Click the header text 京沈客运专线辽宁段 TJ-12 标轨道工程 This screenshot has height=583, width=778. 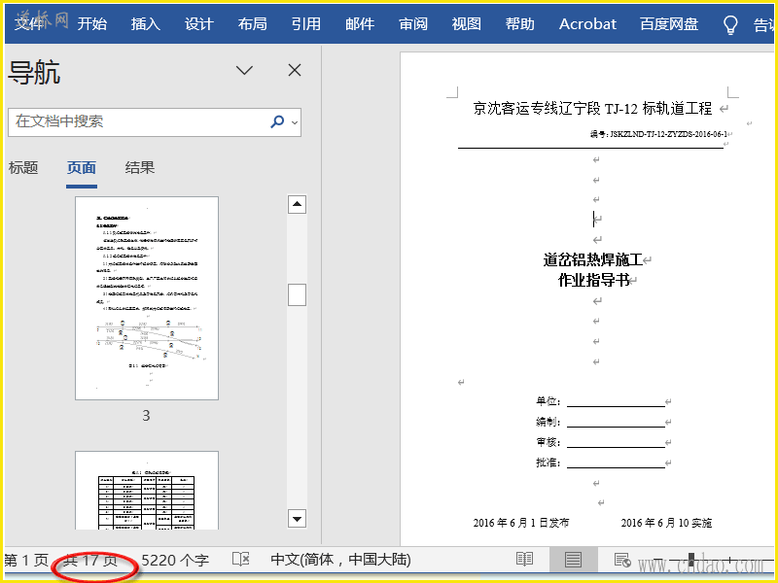592,108
